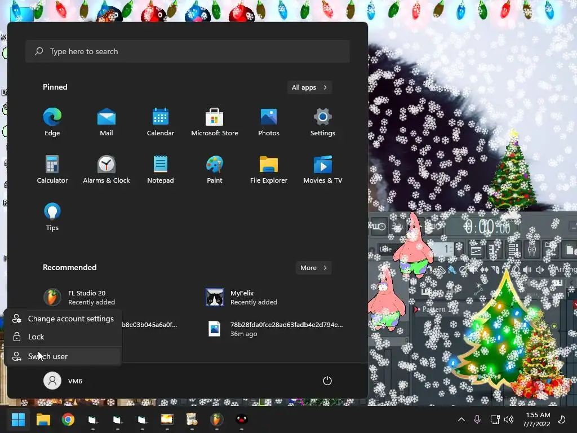Click the Type here to search field

(188, 51)
